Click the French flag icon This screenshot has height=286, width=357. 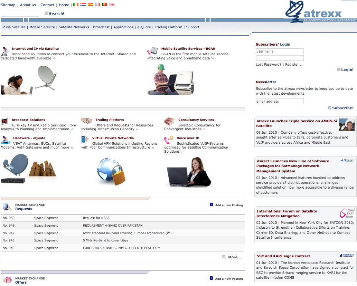pos(97,5)
